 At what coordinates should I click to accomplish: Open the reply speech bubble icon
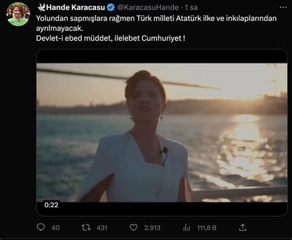tap(41, 227)
